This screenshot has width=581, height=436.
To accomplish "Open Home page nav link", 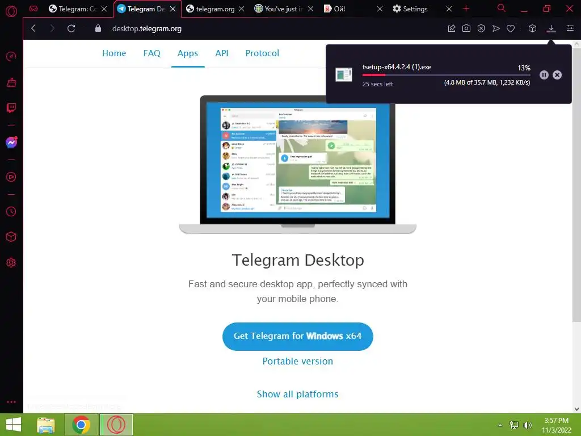I will (x=114, y=53).
